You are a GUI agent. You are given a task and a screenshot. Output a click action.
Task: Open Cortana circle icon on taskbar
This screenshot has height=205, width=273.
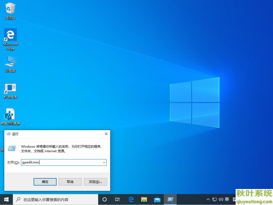[104, 199]
